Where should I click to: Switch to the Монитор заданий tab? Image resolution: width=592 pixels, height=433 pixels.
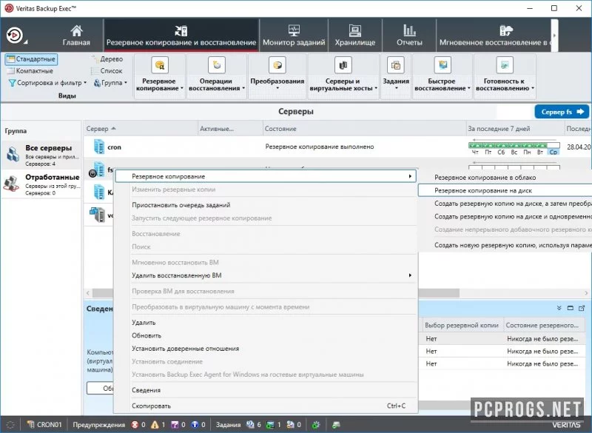click(294, 35)
